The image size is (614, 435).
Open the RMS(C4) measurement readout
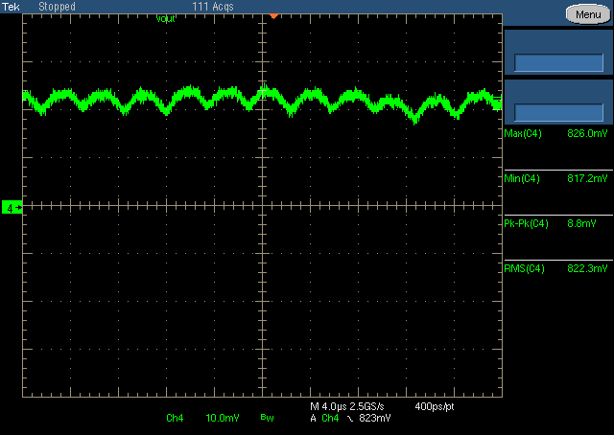(x=557, y=269)
